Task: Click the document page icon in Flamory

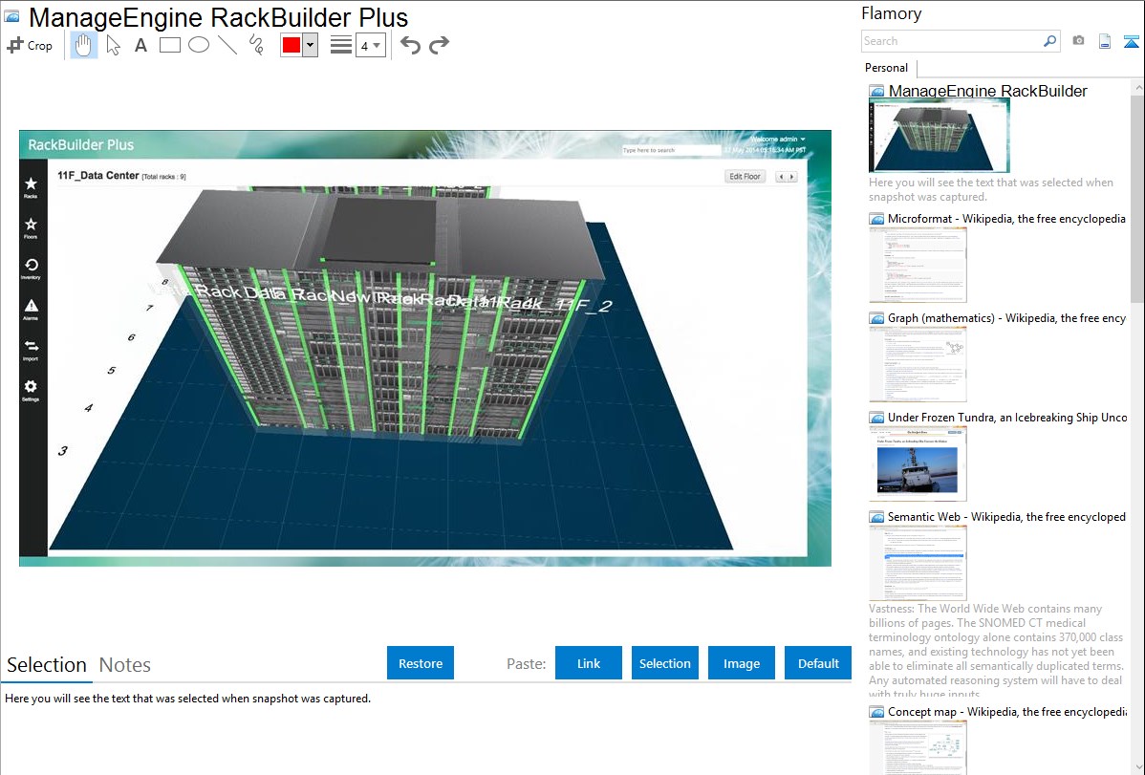Action: [x=1105, y=41]
